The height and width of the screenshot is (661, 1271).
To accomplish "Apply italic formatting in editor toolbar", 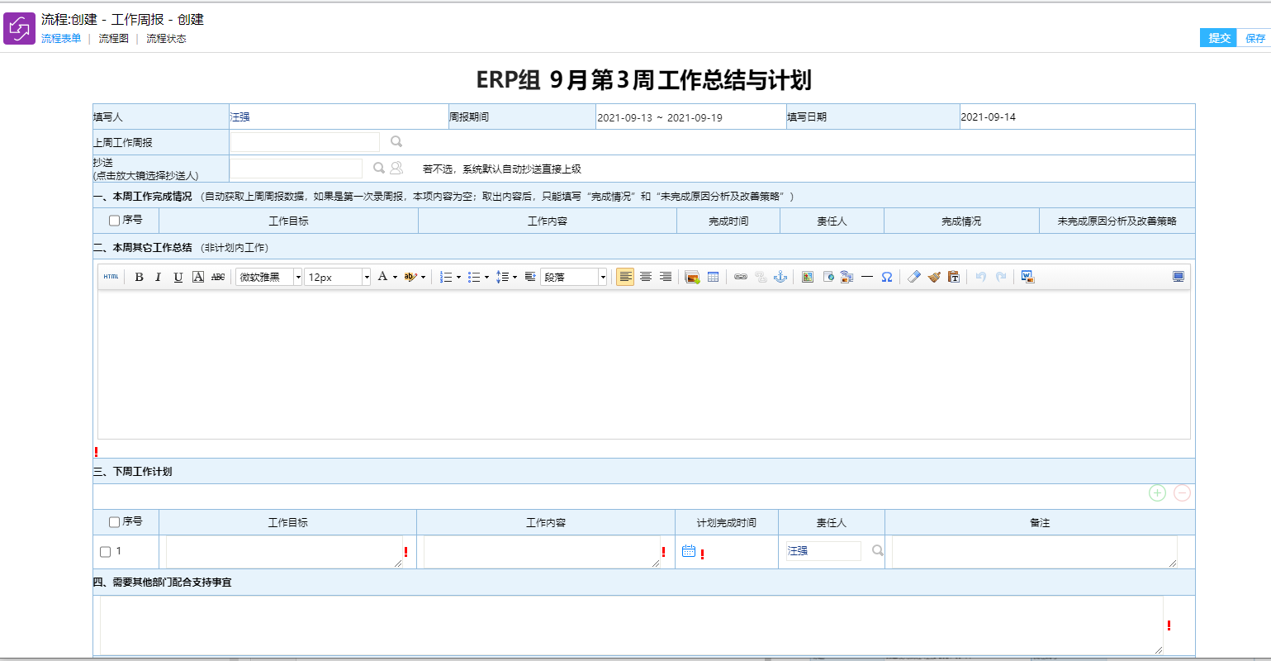I will point(158,277).
